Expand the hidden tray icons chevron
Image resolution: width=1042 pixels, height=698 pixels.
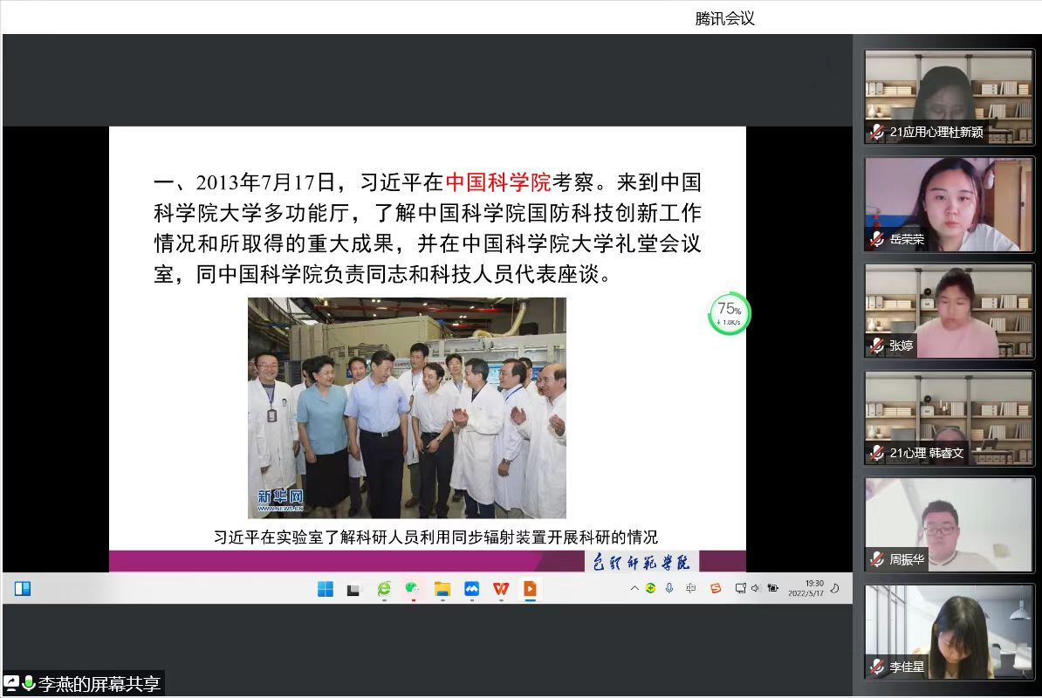coord(634,588)
